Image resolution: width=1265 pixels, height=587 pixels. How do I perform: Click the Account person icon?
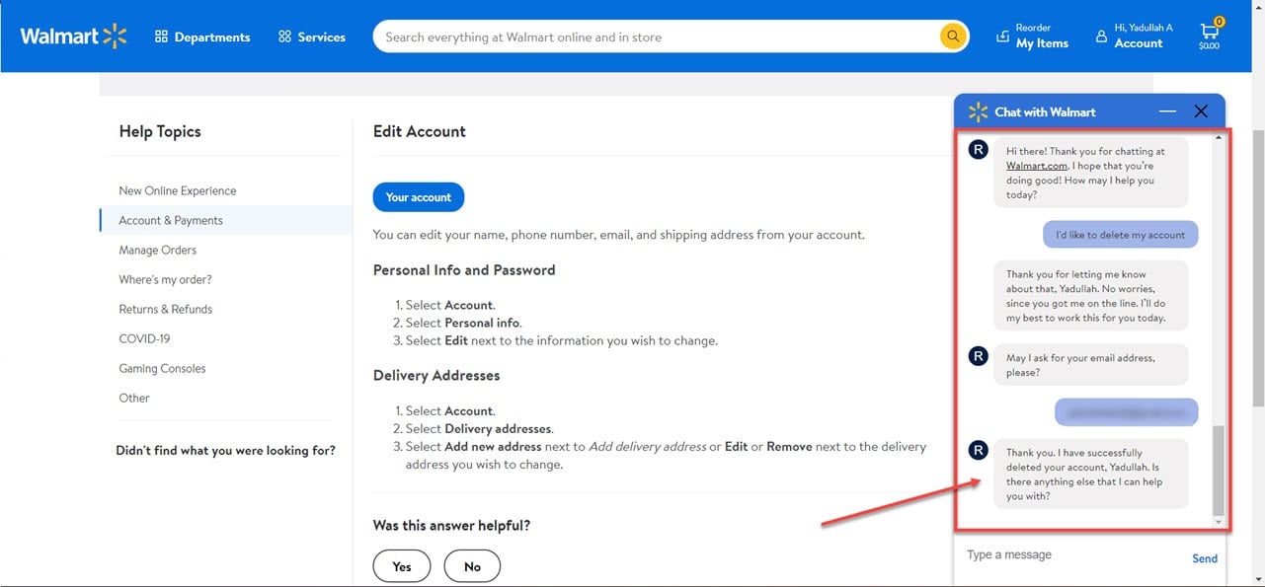click(1102, 36)
